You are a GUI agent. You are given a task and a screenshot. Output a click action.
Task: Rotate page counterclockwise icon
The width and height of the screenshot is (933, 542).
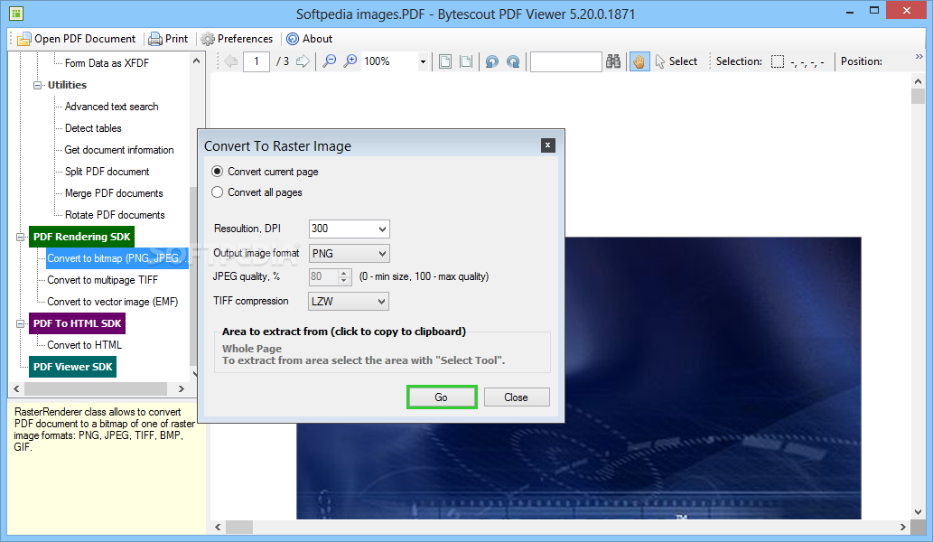(x=492, y=61)
